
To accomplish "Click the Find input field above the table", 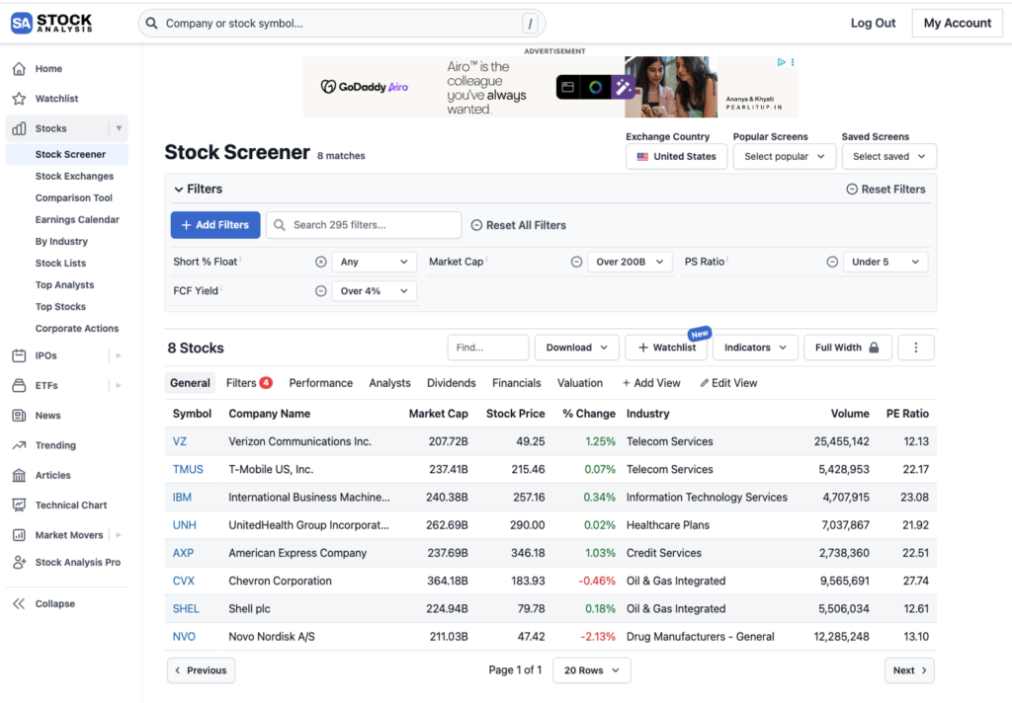I will (x=489, y=347).
